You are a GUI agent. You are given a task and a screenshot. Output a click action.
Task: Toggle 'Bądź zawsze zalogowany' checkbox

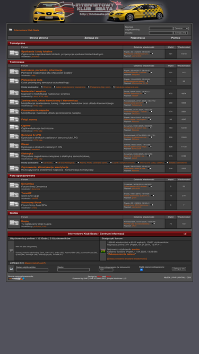tap(142, 270)
